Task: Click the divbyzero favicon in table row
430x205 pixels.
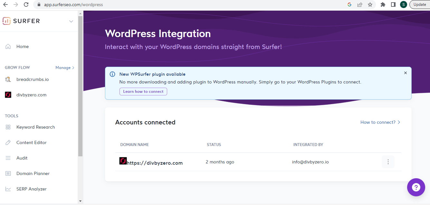Action: (123, 161)
